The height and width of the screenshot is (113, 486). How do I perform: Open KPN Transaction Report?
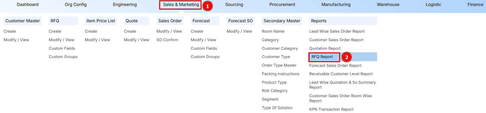(x=331, y=109)
